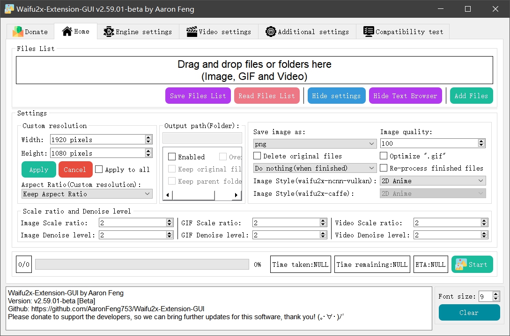Click the Read Files List button

point(267,96)
